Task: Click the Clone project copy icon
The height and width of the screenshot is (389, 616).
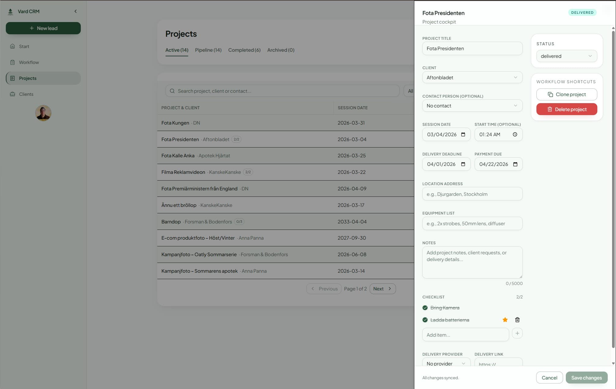Action: coord(551,94)
